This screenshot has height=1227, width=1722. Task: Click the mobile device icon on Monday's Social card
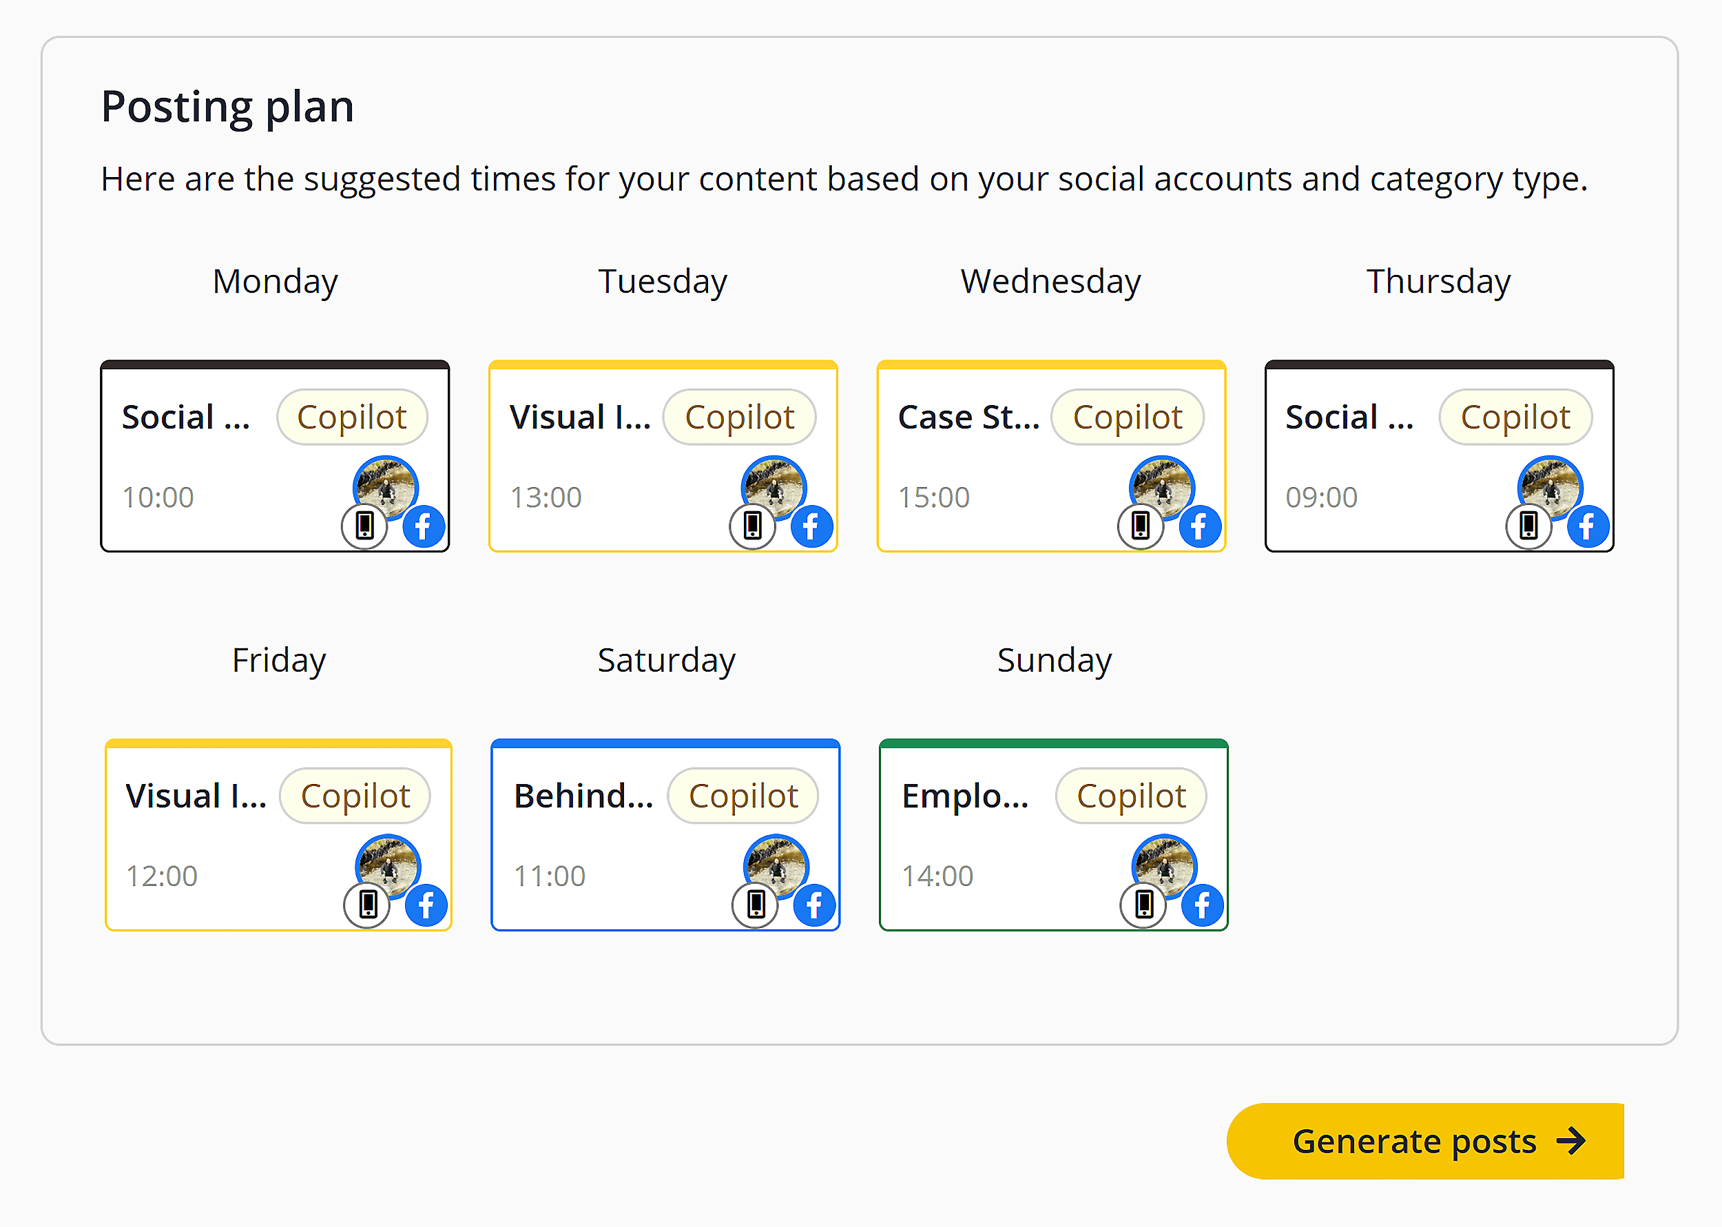pos(365,526)
